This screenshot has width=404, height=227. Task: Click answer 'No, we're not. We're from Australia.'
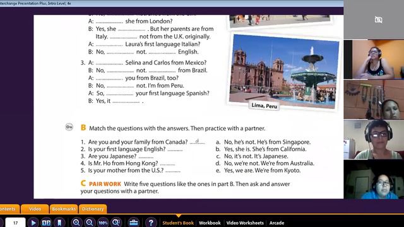269,163
